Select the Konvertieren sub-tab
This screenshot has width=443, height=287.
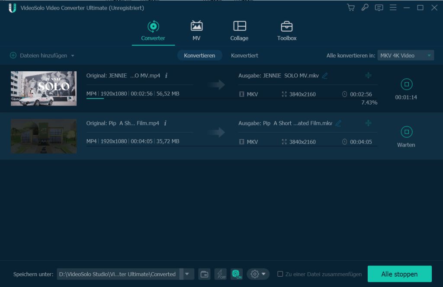pyautogui.click(x=199, y=56)
